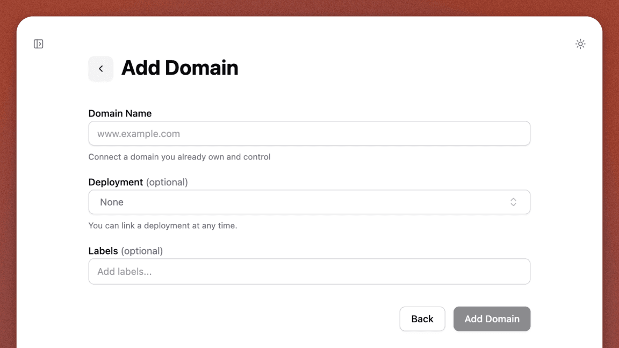Click the Add Domain page heading
Viewport: 619px width, 348px height.
(x=179, y=68)
